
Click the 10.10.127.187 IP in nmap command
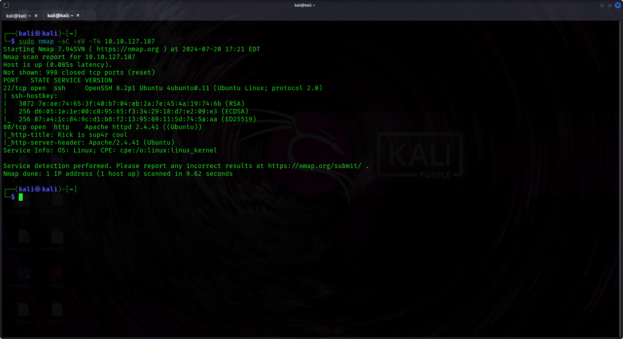[129, 41]
